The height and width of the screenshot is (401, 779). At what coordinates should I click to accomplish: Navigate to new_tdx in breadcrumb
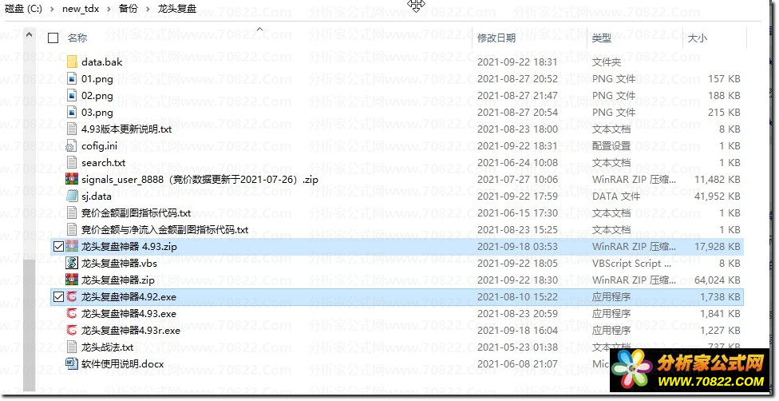click(81, 9)
